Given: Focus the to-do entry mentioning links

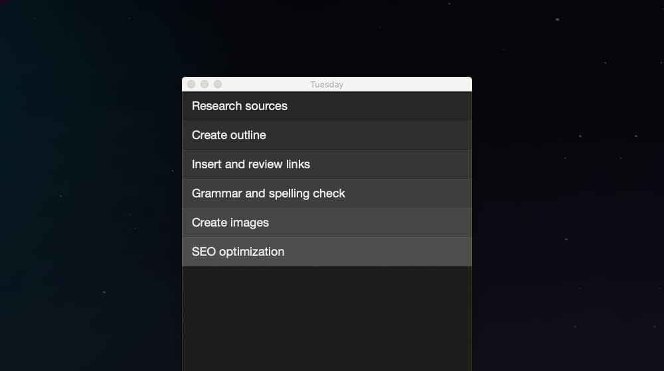Looking at the screenshot, I should tap(327, 164).
